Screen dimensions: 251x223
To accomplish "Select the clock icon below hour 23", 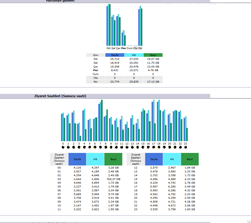I will coord(186,147).
